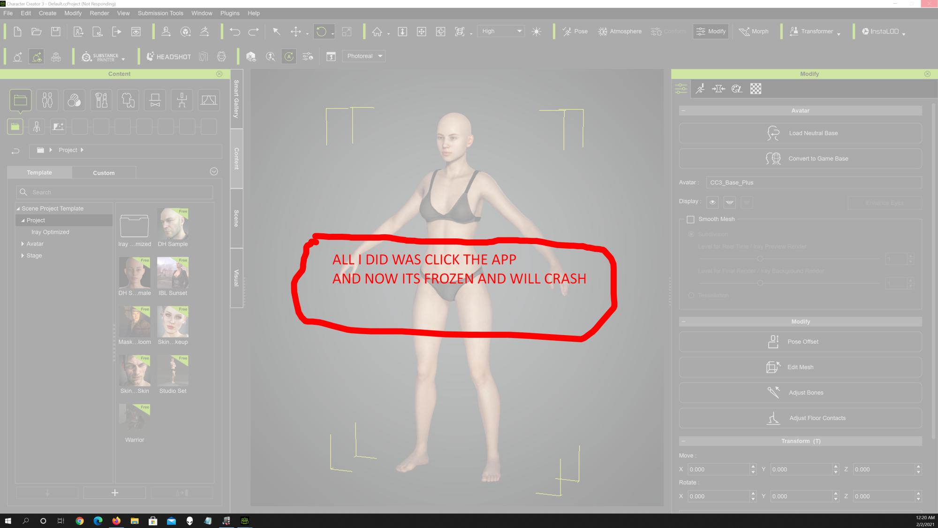Adjust Final Render subdivision level slider
Screen dimensions: 938x528
coord(760,283)
